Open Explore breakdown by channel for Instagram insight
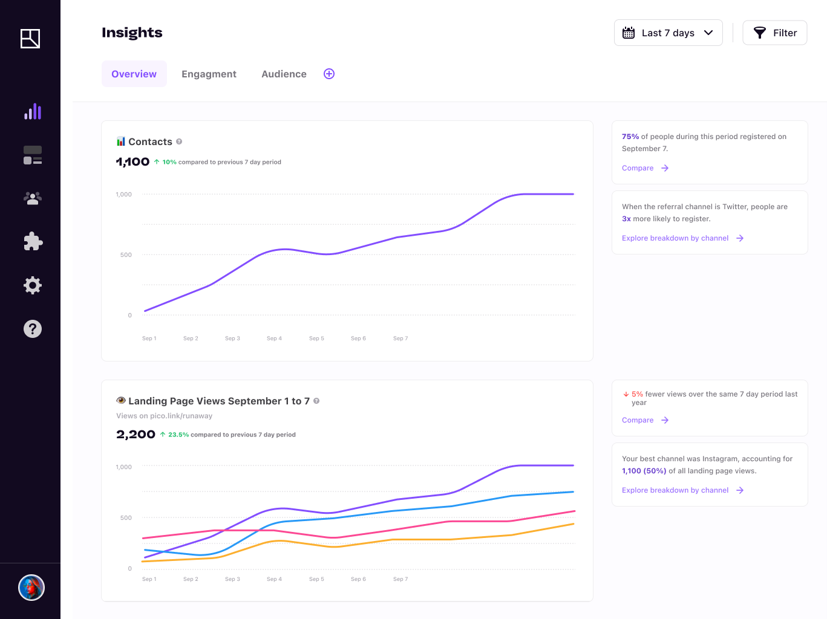The width and height of the screenshot is (827, 619). click(x=675, y=490)
